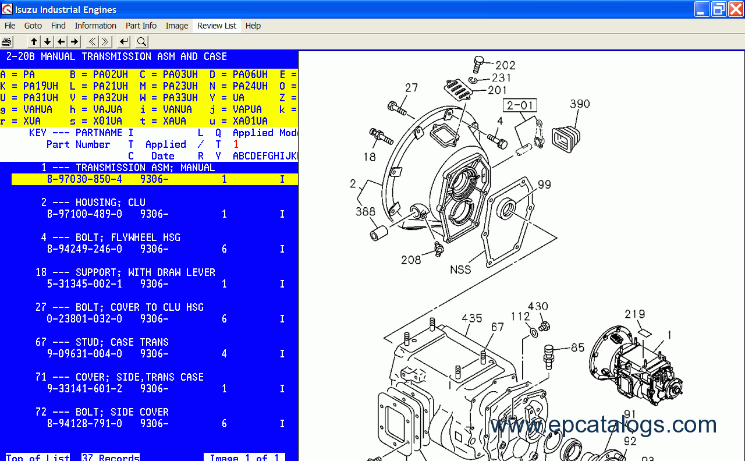
Task: Open the Part Info menu
Action: [141, 26]
